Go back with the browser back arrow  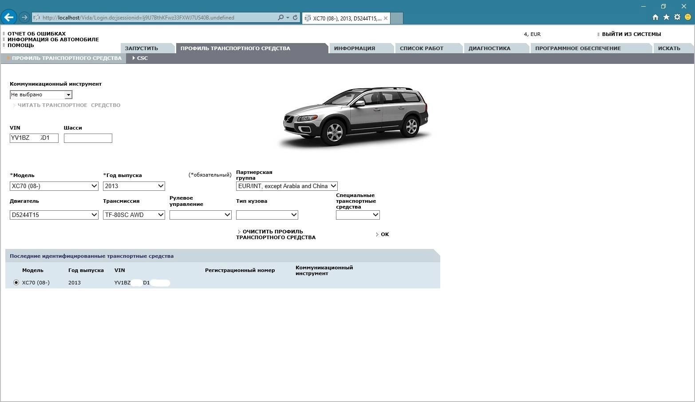pyautogui.click(x=9, y=17)
